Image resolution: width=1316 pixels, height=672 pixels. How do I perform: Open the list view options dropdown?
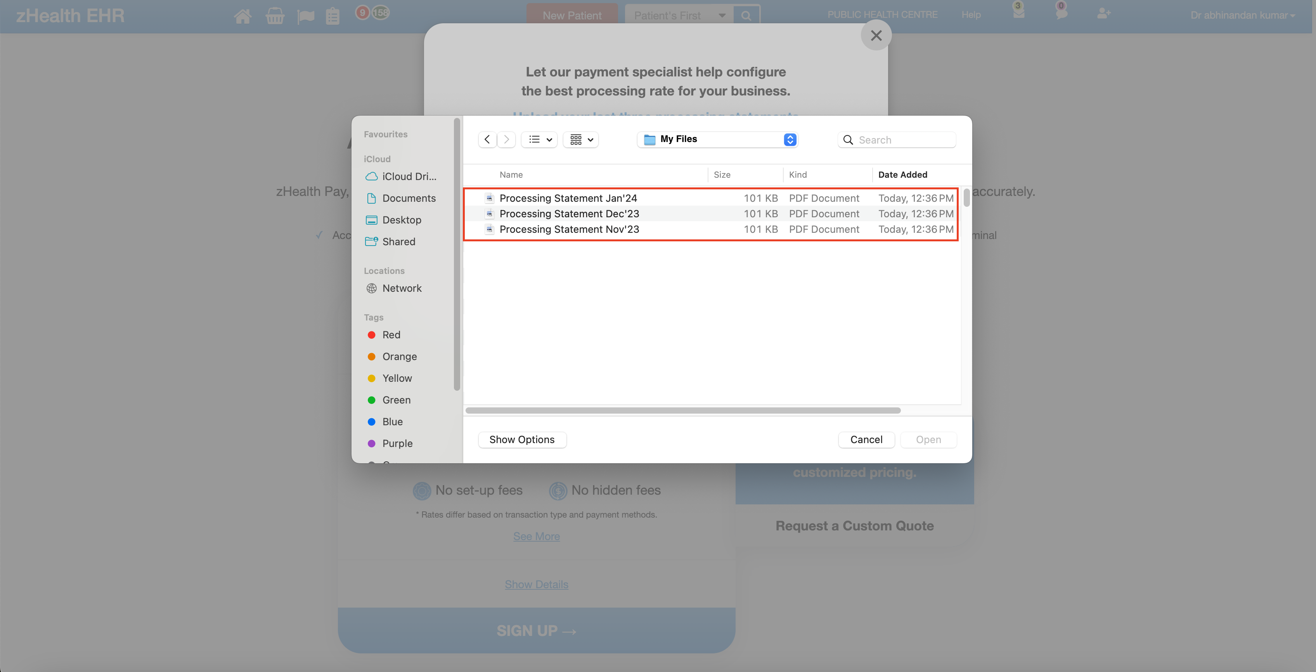540,140
